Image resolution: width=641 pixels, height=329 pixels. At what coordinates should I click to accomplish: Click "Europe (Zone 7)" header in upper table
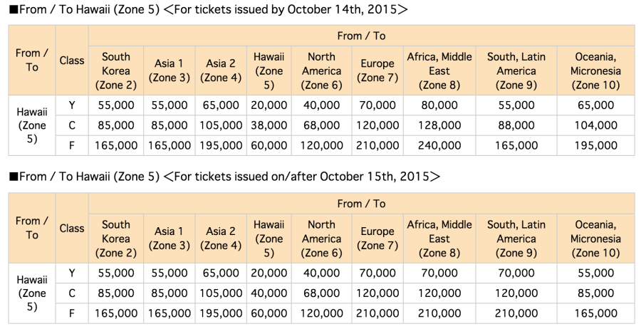click(377, 71)
